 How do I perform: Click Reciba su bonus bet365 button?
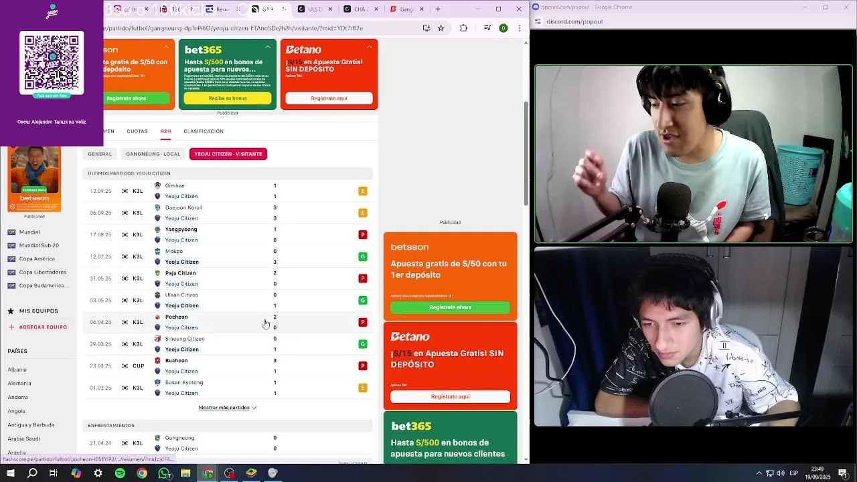point(228,98)
